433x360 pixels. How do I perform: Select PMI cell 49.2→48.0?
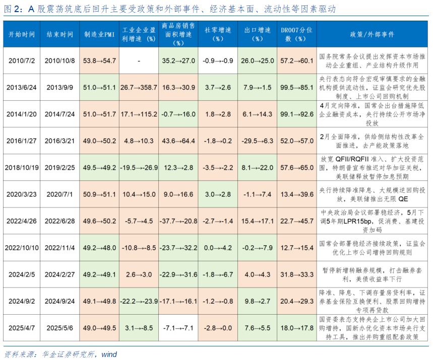pyautogui.click(x=99, y=248)
